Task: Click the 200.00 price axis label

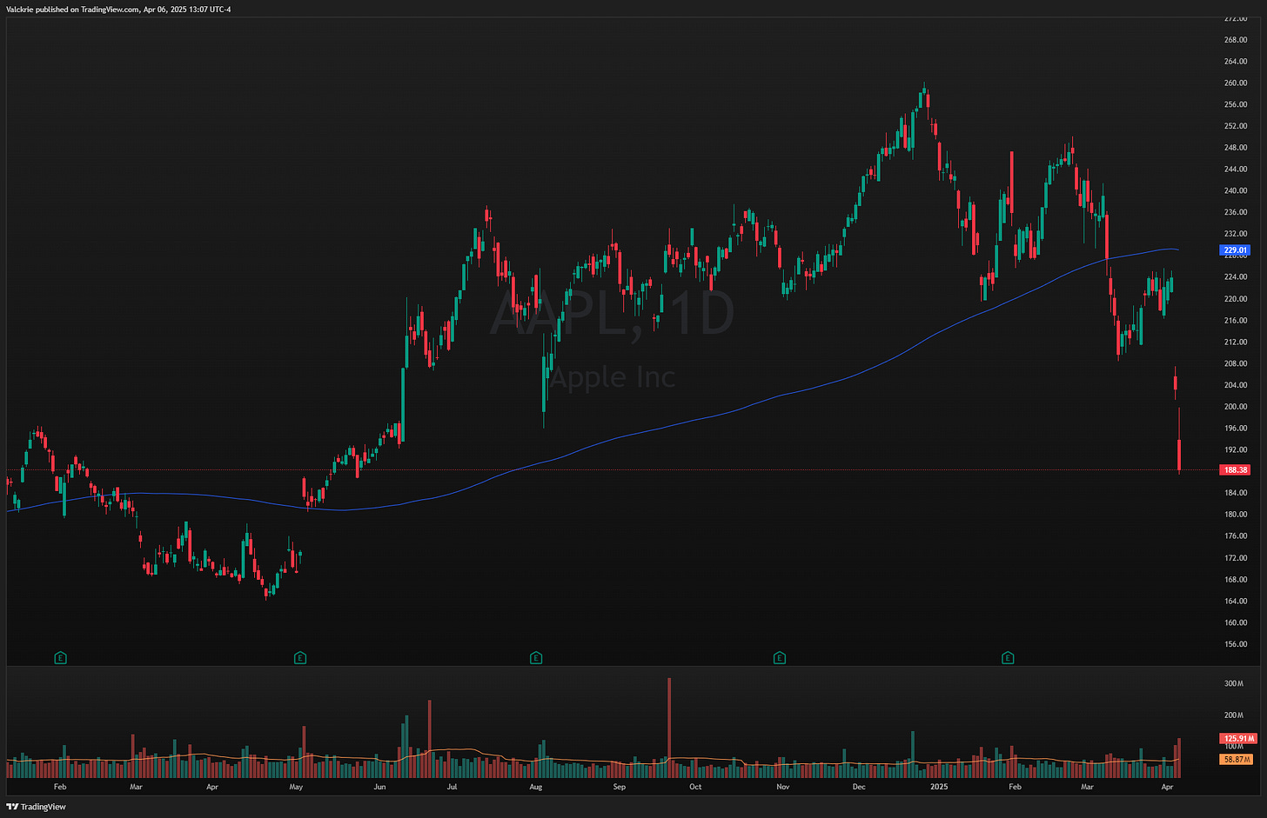Action: click(1236, 407)
